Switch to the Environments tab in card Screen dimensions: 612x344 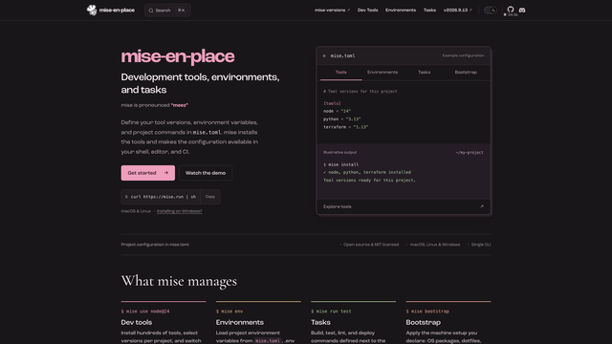tap(382, 73)
